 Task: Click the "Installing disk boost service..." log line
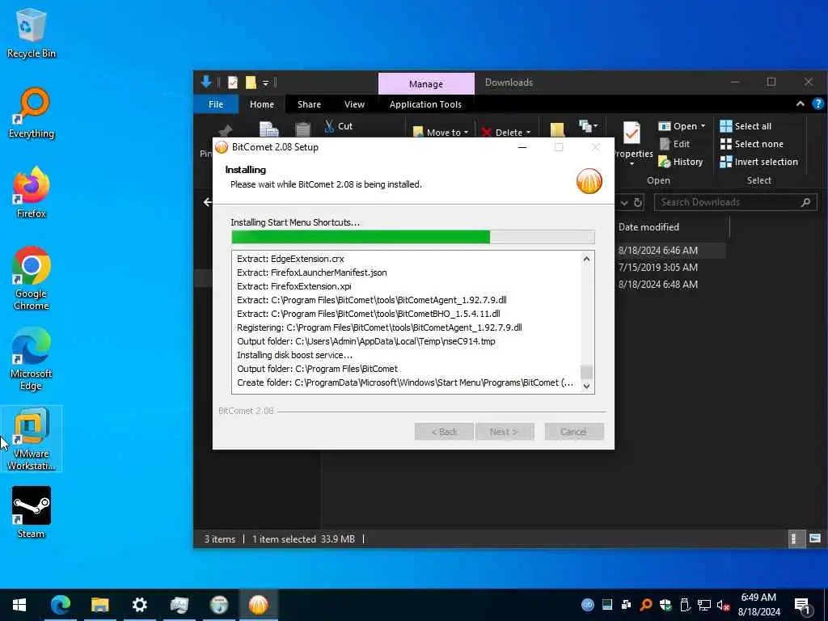(x=294, y=355)
